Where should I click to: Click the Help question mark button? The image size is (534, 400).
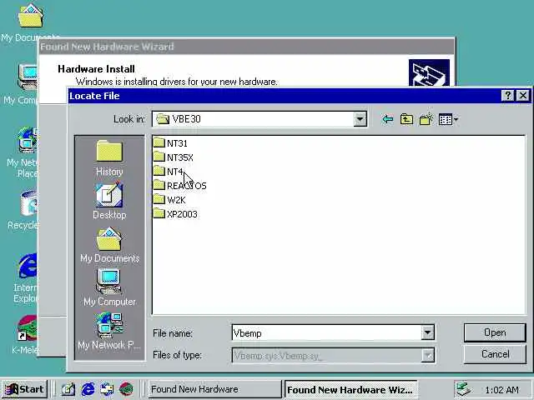click(508, 96)
